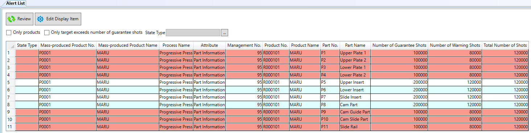Click the P5 part number cell
The width and height of the screenshot is (531, 133).
click(330, 82)
